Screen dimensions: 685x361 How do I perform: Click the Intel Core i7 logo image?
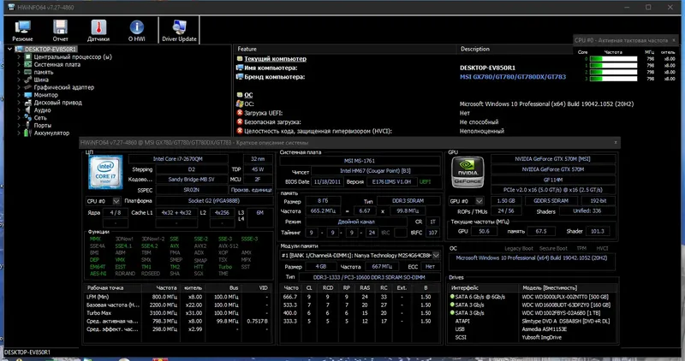tap(105, 173)
